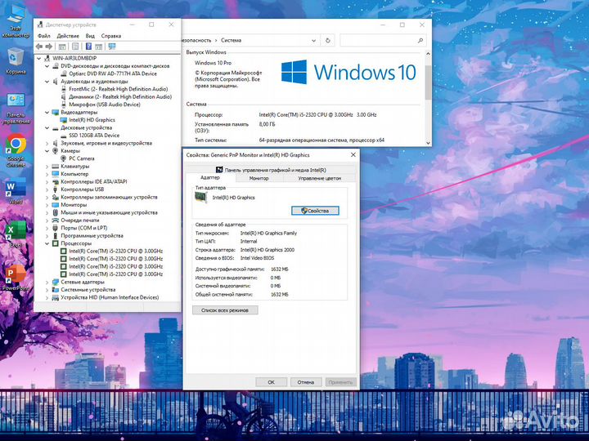Click the PC Camera device icon
Image resolution: width=589 pixels, height=441 pixels.
coord(64,158)
